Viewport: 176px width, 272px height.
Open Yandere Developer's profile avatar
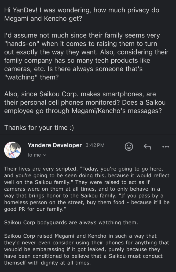coord(13,150)
